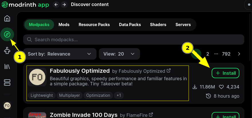This screenshot has height=118, width=252.
Task: Install the Fabulously Optimized modpack
Action: click(x=225, y=73)
